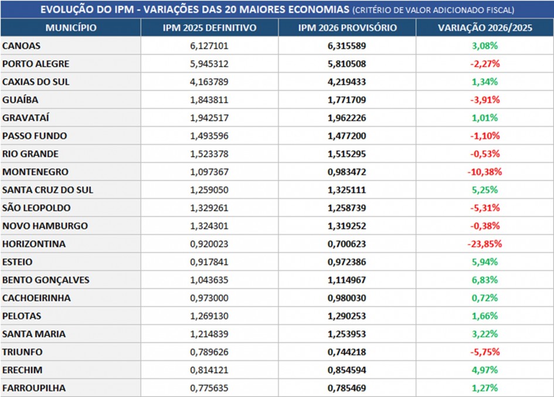Select the 0,785469 value for Farroupilha
The image size is (554, 397).
pos(347,388)
